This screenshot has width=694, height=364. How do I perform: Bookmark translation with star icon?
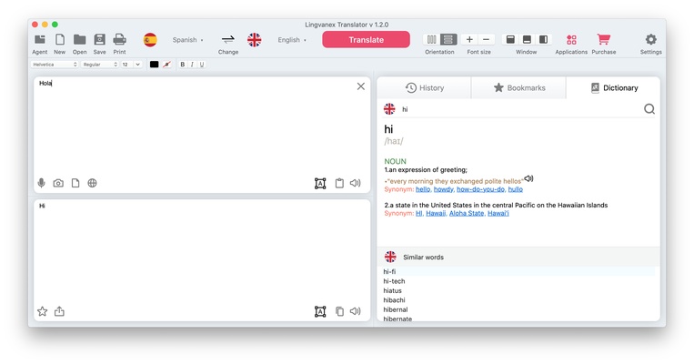pyautogui.click(x=42, y=311)
